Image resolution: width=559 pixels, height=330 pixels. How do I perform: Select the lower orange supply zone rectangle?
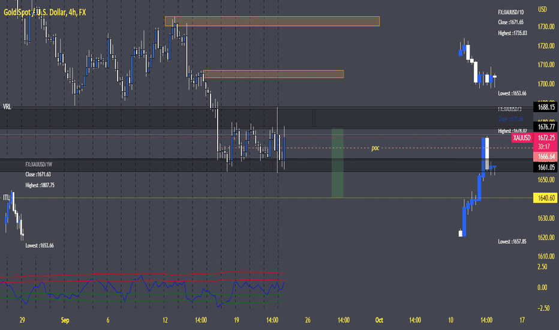pyautogui.click(x=274, y=74)
